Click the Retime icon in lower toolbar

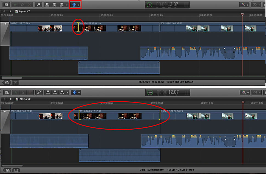[256, 92]
